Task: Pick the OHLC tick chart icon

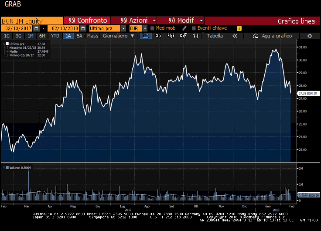Action: 196,36
